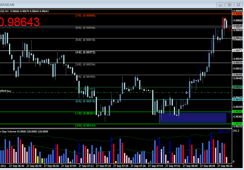The width and height of the screenshot is (244, 170).
Task: Click the [3/8] (0.98534) level label
Action: coord(85,65)
